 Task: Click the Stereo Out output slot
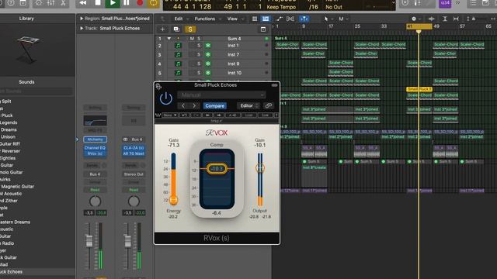(x=134, y=174)
